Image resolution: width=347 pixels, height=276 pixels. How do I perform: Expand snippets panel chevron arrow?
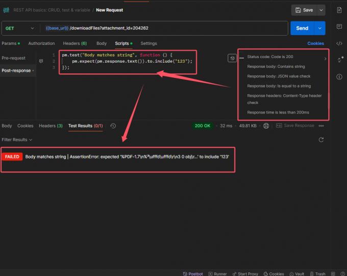[325, 59]
